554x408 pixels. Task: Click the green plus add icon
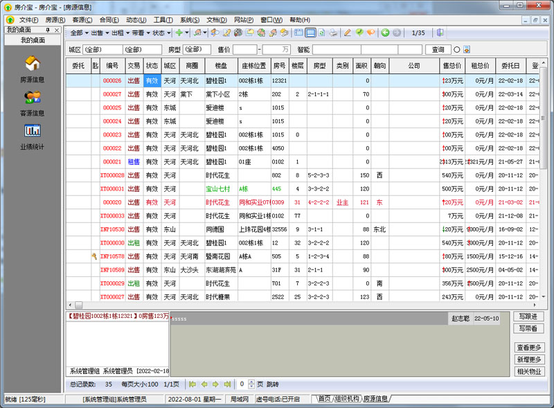(x=179, y=33)
